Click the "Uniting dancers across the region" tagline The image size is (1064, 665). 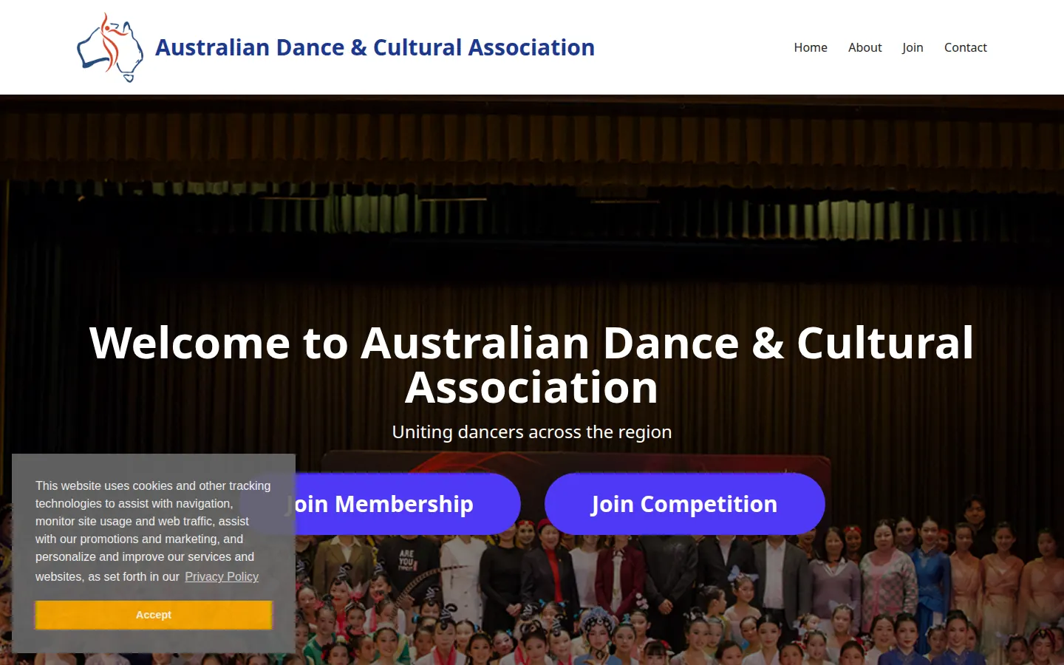pyautogui.click(x=532, y=432)
